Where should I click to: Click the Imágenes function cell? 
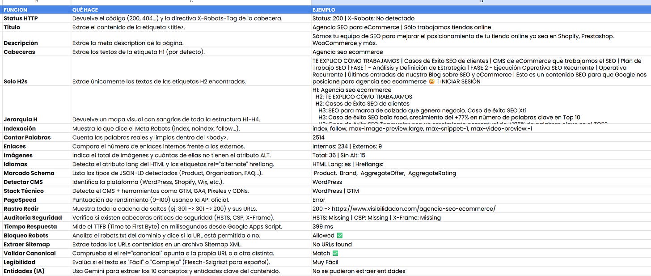pos(36,155)
